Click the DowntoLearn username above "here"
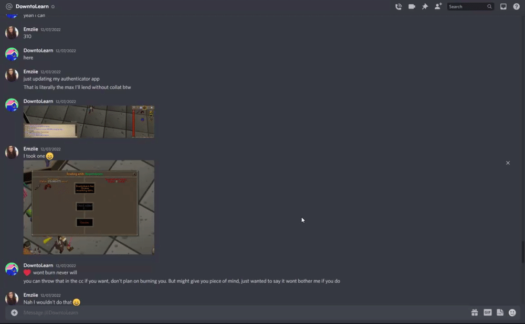 click(38, 50)
